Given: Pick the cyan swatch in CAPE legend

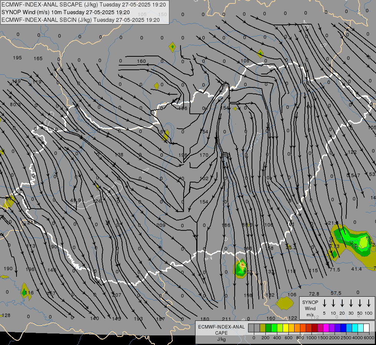Looking at the screenshot, I should [x=354, y=328].
